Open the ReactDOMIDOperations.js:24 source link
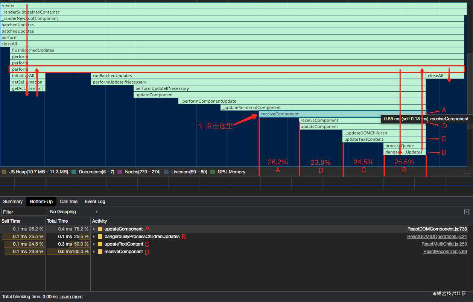 pos(437,237)
